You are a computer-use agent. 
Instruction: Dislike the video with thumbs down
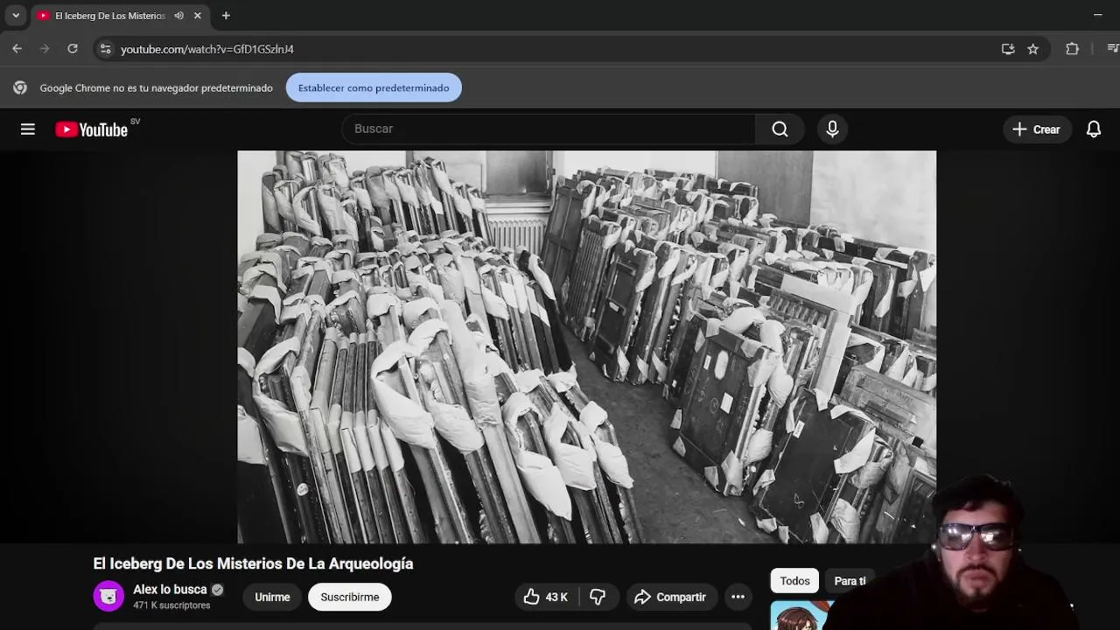click(598, 597)
